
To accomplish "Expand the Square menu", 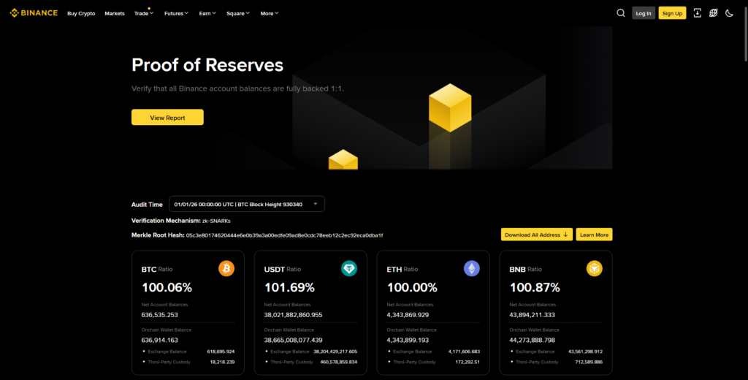I will [x=238, y=13].
